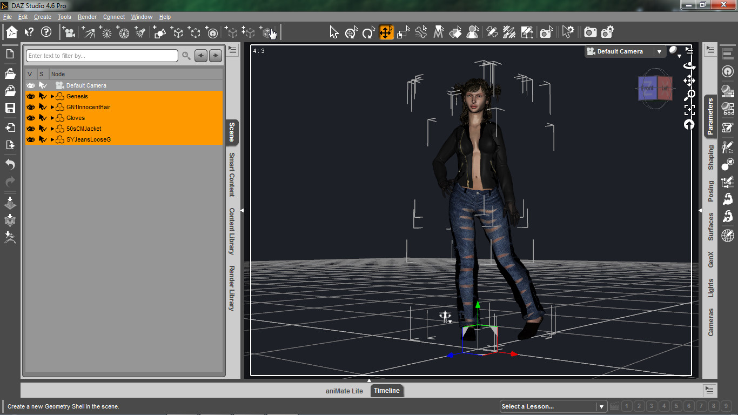The image size is (738, 415).
Task: Open the Default Camera view dropdown
Action: [659, 52]
